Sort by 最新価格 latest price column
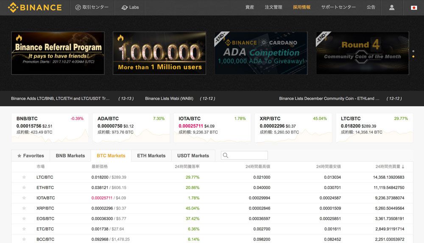This screenshot has width=424, height=243. 100,167
